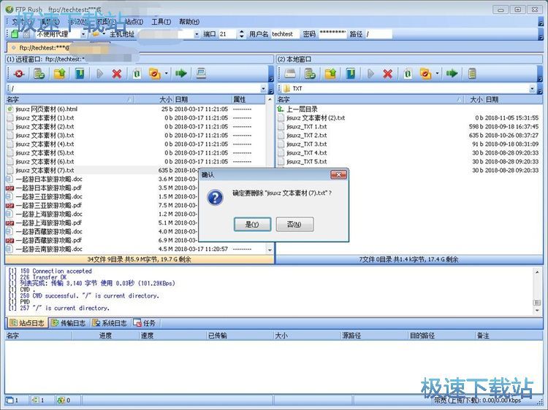Viewport: 548px width, 410px height.
Task: Click the rename file icon in local toolbar
Action: click(408, 74)
